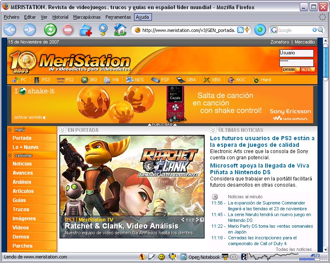Click the search magnifier icon
The height and width of the screenshot is (263, 330).
320,30
